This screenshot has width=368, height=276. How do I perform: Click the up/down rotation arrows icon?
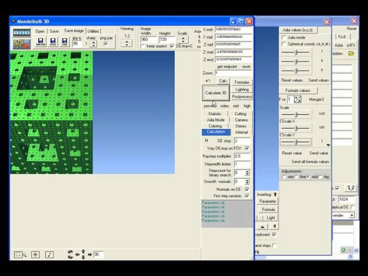point(83,255)
